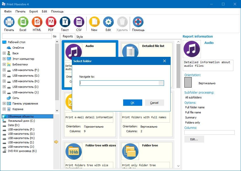This screenshot has width=241, height=171.
Task: Select the OneDrive cloud icon in tree
Action: click(x=9, y=48)
